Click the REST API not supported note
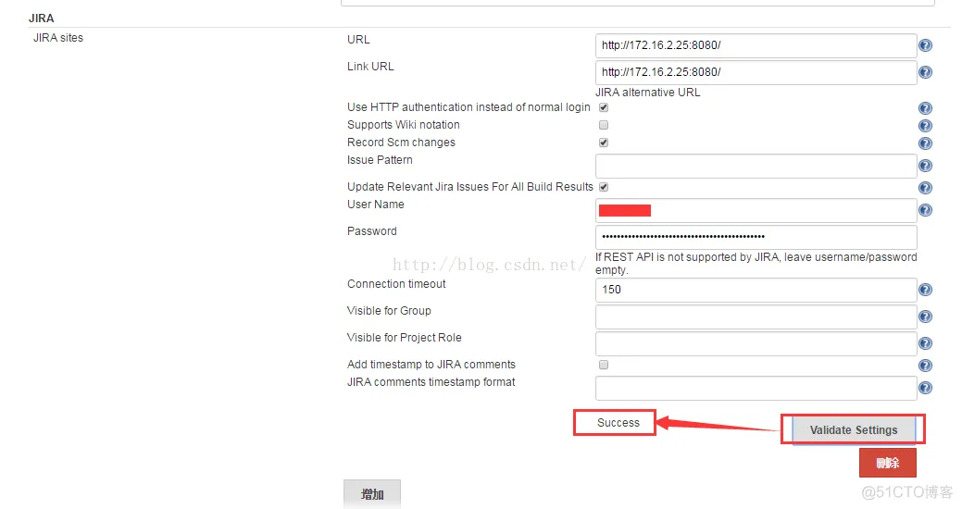This screenshot has width=962, height=509. (x=756, y=264)
